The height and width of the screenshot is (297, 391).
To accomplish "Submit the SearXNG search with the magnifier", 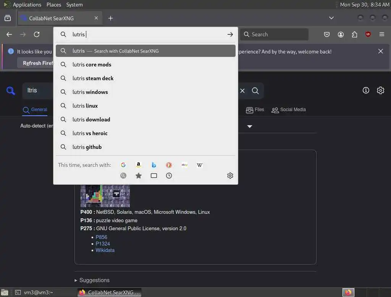I will [255, 91].
